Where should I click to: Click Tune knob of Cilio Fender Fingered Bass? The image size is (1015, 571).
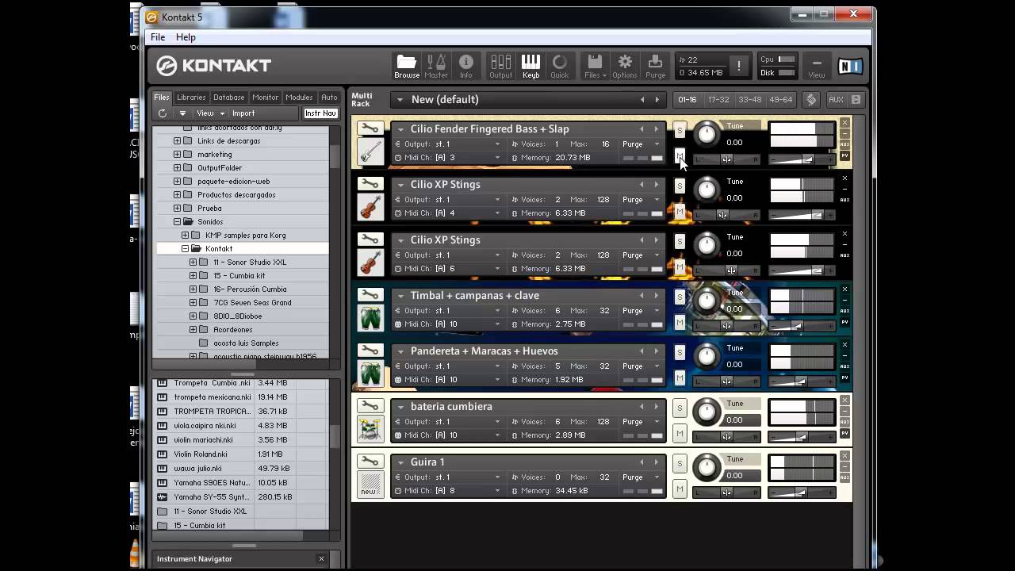[706, 133]
